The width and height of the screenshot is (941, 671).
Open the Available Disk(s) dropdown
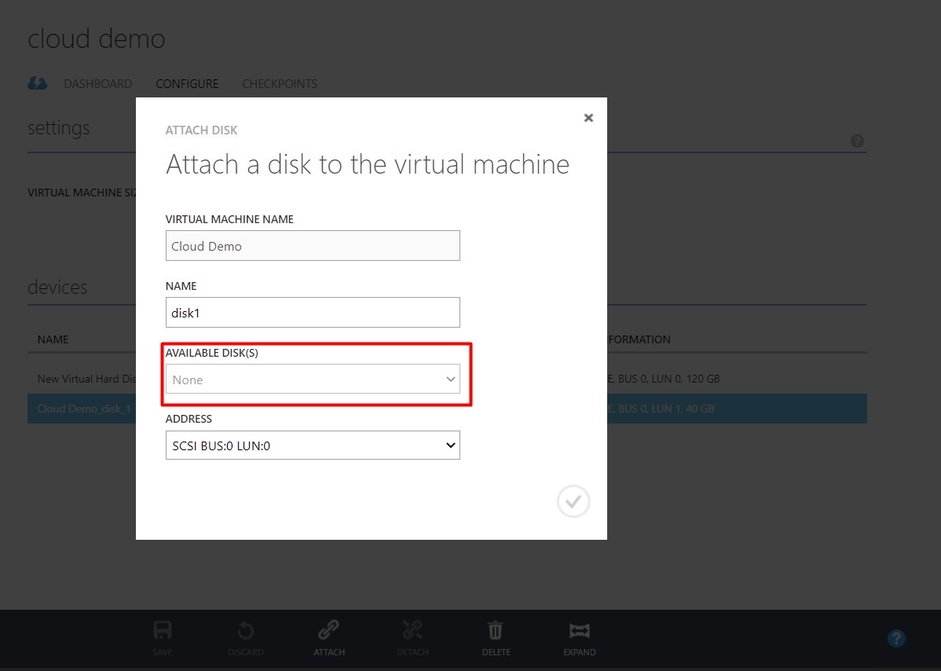coord(313,379)
